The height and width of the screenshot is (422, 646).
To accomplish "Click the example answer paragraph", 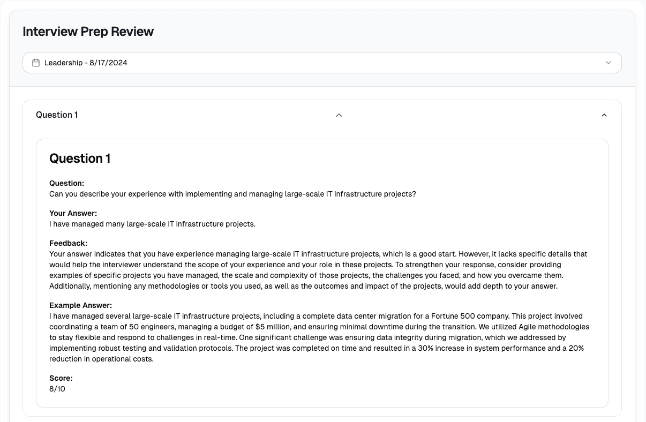I will pyautogui.click(x=318, y=337).
